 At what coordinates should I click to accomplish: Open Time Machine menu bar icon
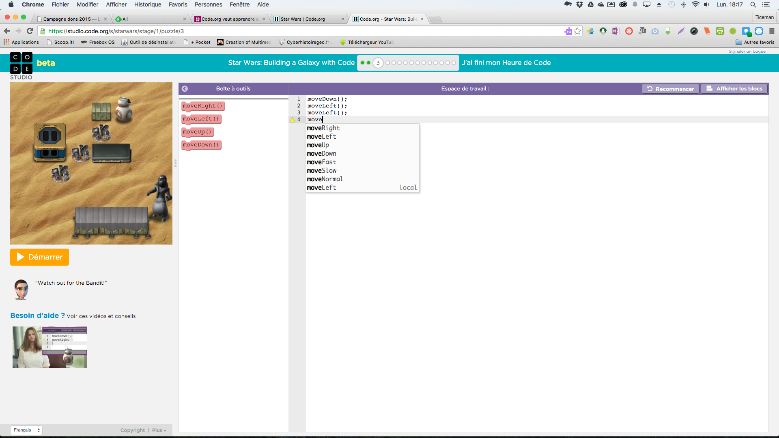pos(671,4)
